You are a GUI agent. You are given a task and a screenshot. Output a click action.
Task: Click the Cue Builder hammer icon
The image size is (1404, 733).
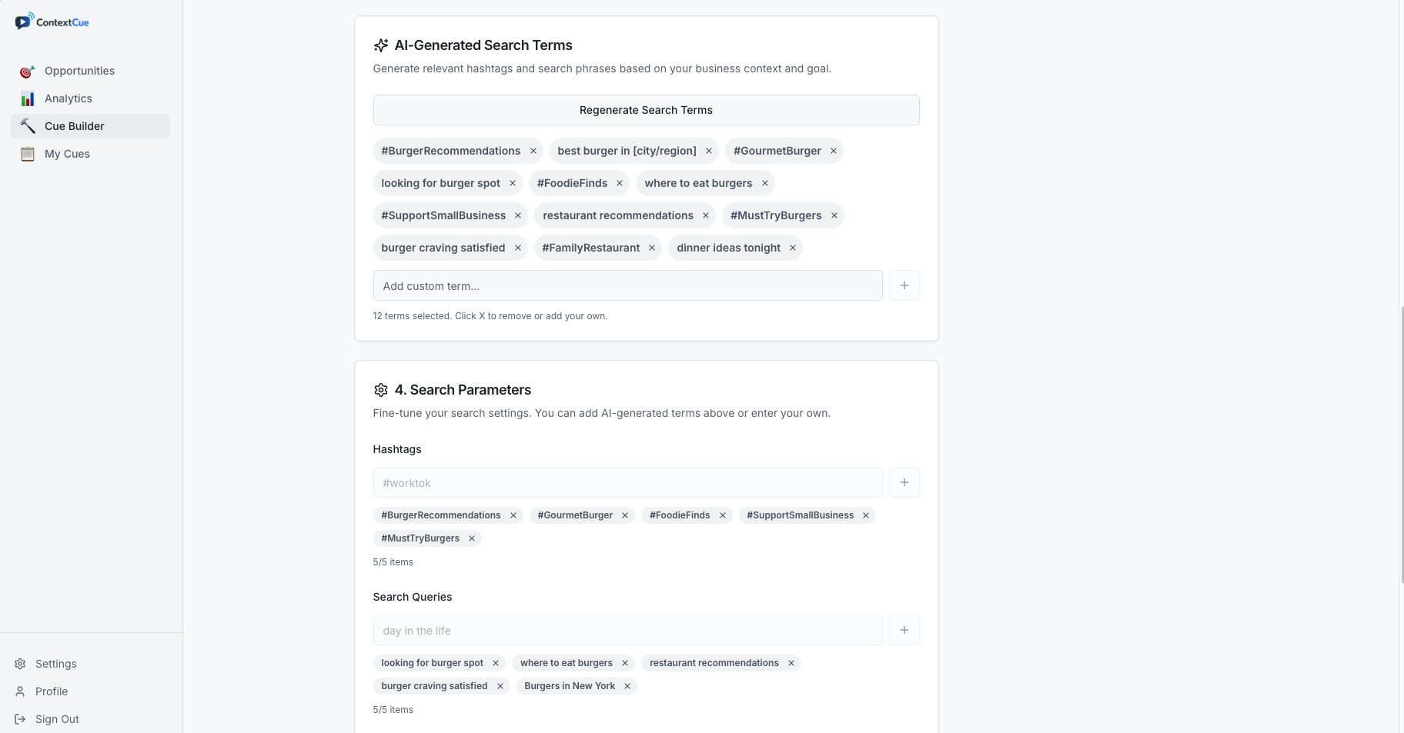click(28, 126)
